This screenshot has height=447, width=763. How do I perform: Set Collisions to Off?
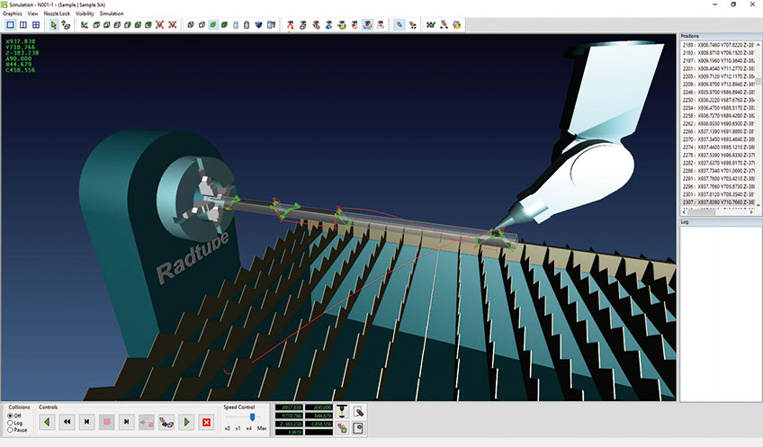point(11,415)
